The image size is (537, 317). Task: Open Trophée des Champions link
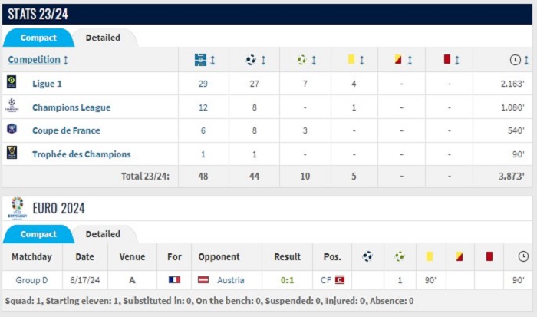(81, 154)
